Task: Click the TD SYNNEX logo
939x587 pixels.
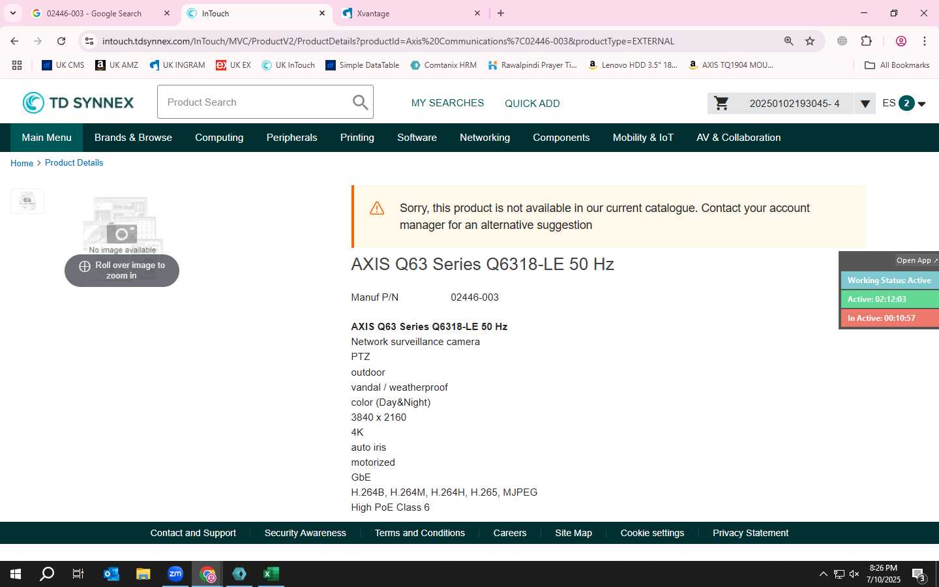Action: pyautogui.click(x=78, y=102)
